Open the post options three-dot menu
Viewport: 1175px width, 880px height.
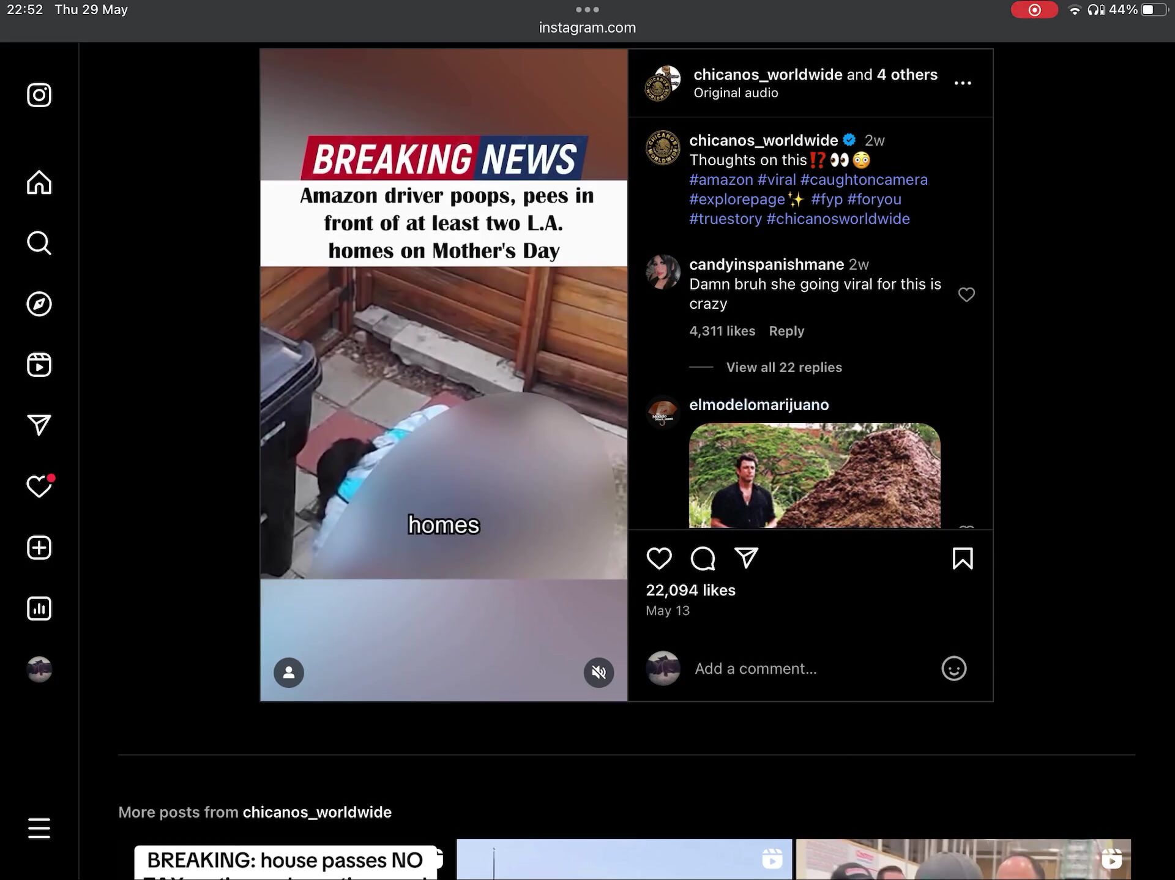[963, 83]
